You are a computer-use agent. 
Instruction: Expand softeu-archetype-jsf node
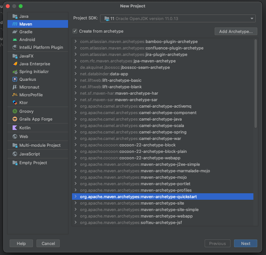pyautogui.click(x=76, y=222)
